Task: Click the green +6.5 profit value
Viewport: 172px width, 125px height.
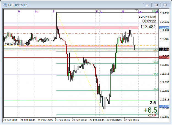Action: 150,110
